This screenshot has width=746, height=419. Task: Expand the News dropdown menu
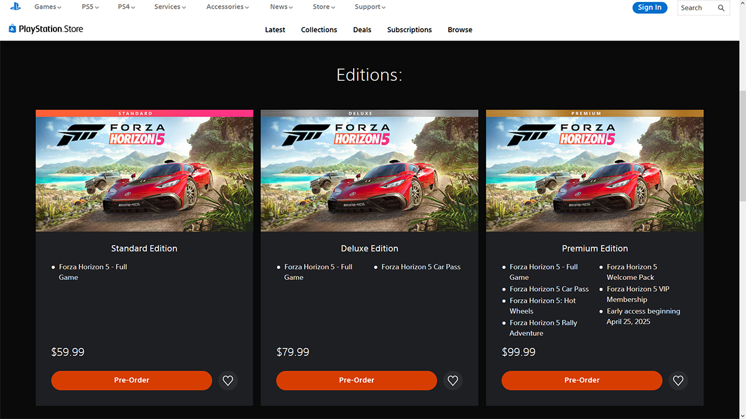282,7
